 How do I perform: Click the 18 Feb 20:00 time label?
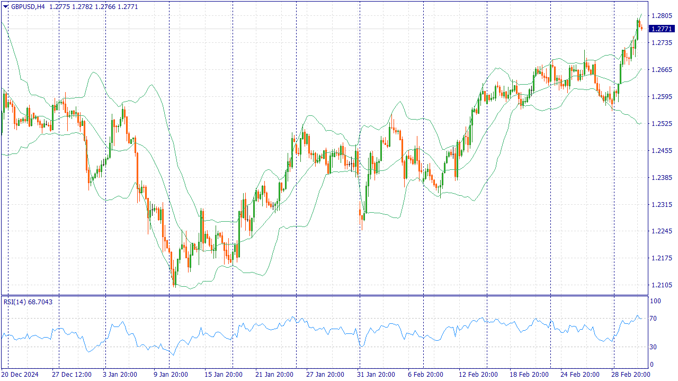[x=528, y=375]
